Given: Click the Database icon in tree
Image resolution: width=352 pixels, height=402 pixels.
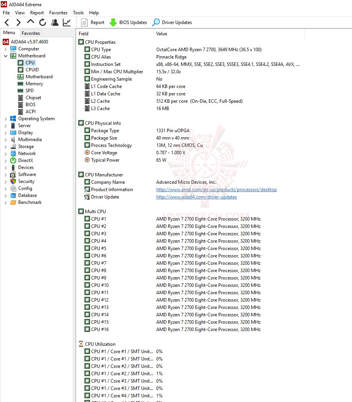Looking at the screenshot, I should pos(13,195).
